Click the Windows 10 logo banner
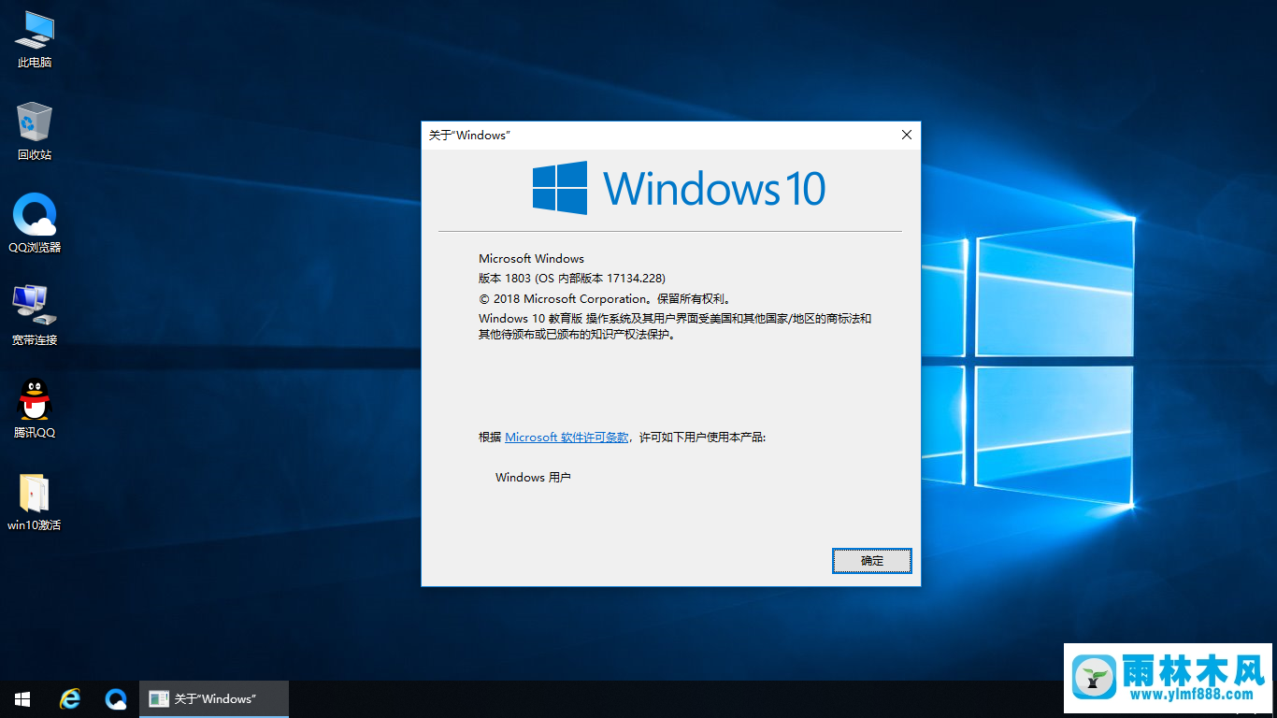This screenshot has height=718, width=1277. 679,188
